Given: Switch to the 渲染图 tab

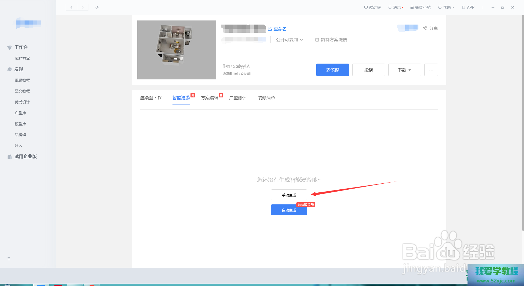Looking at the screenshot, I should (x=151, y=98).
